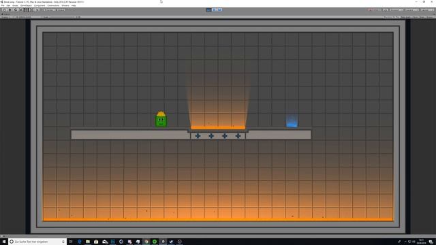Select the Rotate tool in Unity toolbar
This screenshot has height=245, width=436.
coord(15,10)
